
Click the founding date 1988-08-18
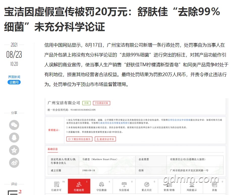tap(89, 170)
